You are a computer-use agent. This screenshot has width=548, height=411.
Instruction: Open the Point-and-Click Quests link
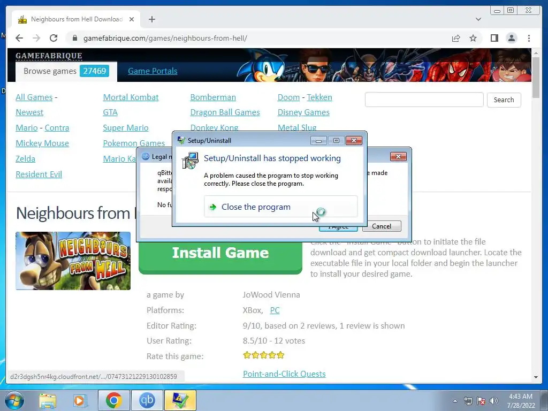coord(284,374)
